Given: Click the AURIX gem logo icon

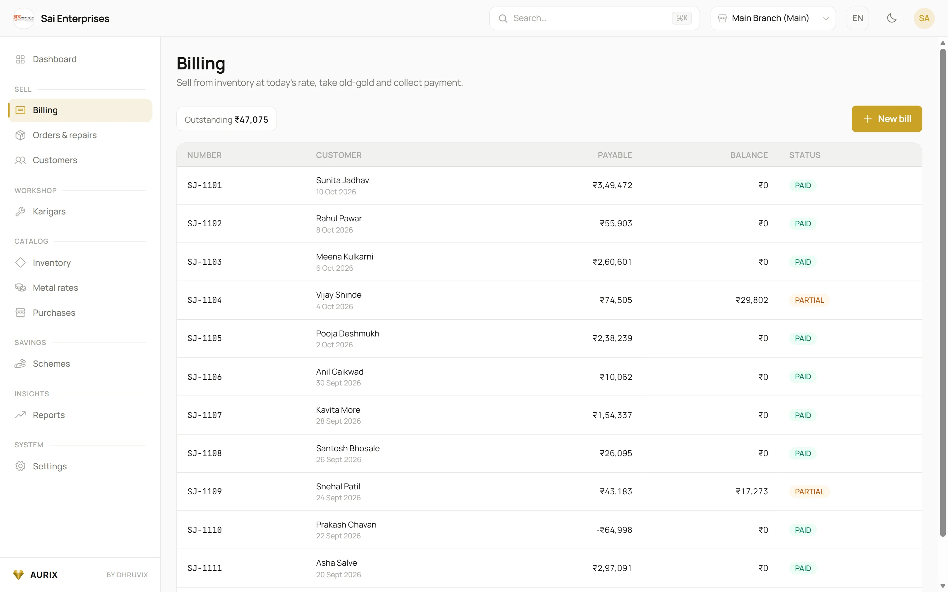Looking at the screenshot, I should pyautogui.click(x=18, y=574).
